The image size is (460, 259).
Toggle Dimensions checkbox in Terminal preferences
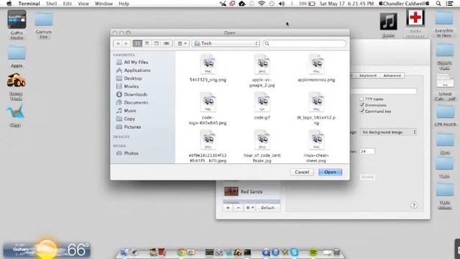[362, 105]
